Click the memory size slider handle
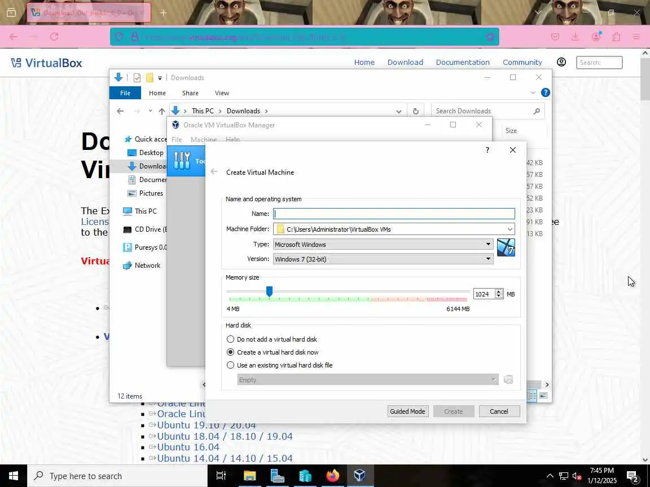This screenshot has height=487, width=650. coord(270,291)
